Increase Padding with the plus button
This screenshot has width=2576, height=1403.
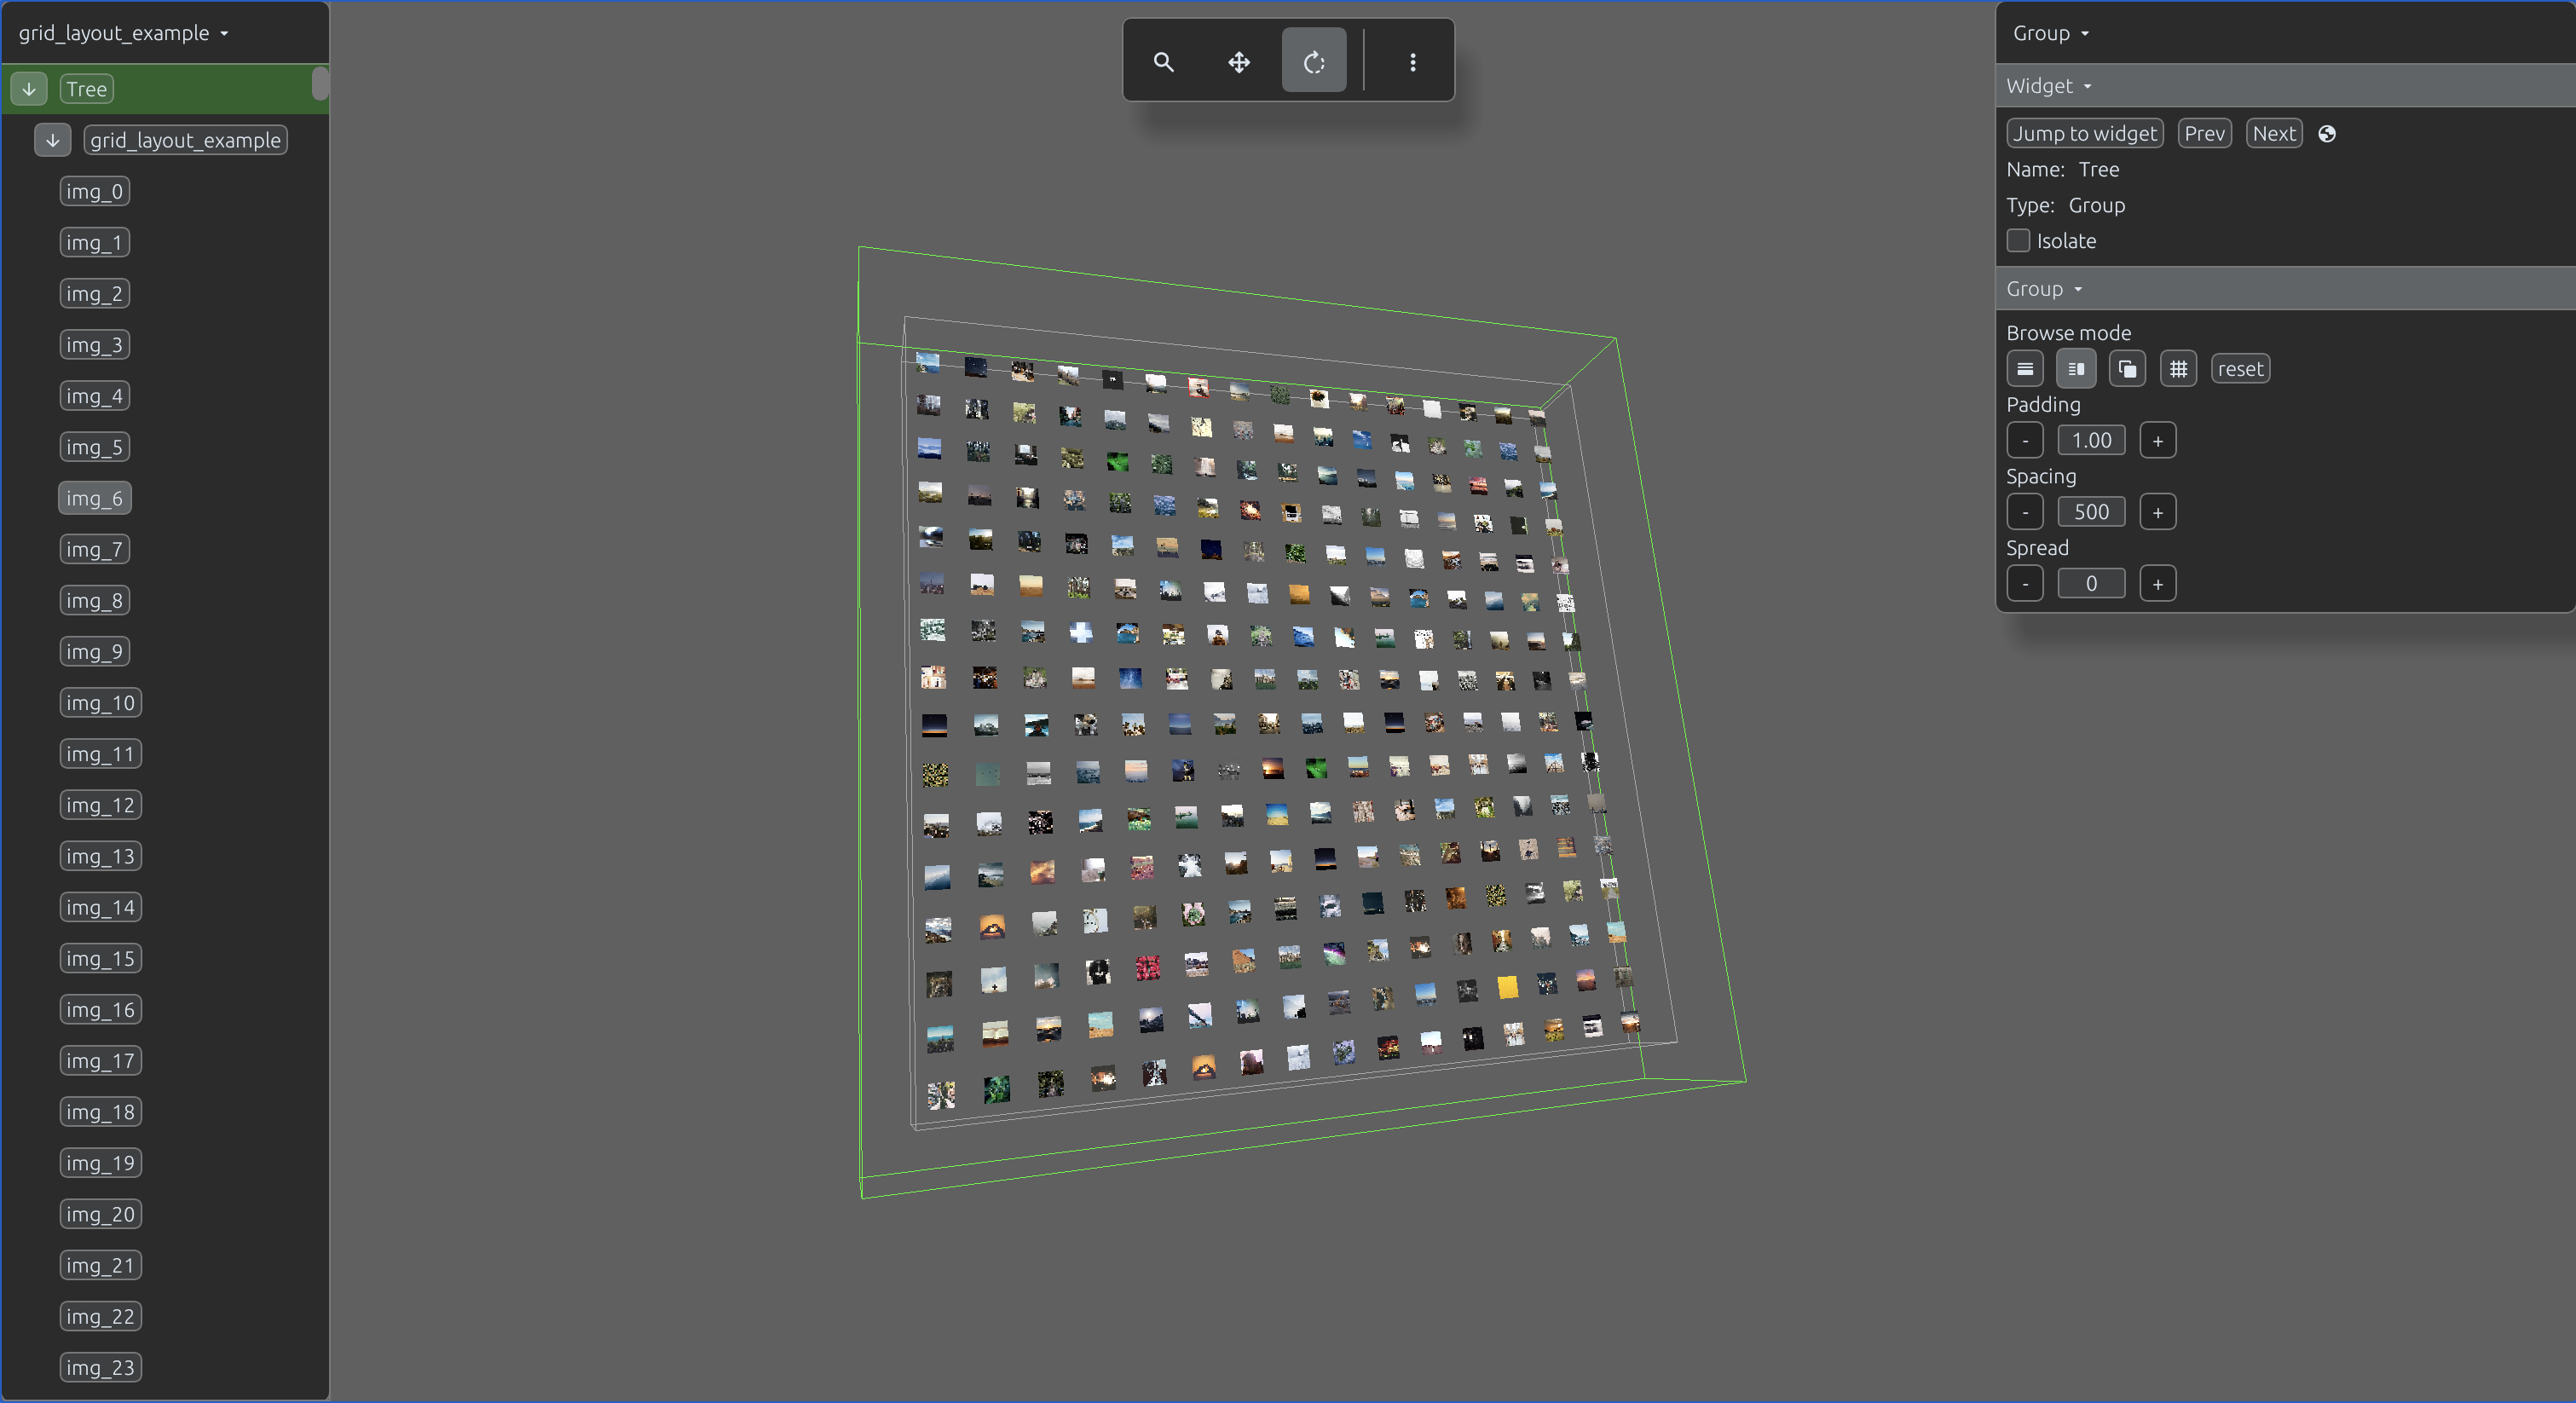(2158, 441)
